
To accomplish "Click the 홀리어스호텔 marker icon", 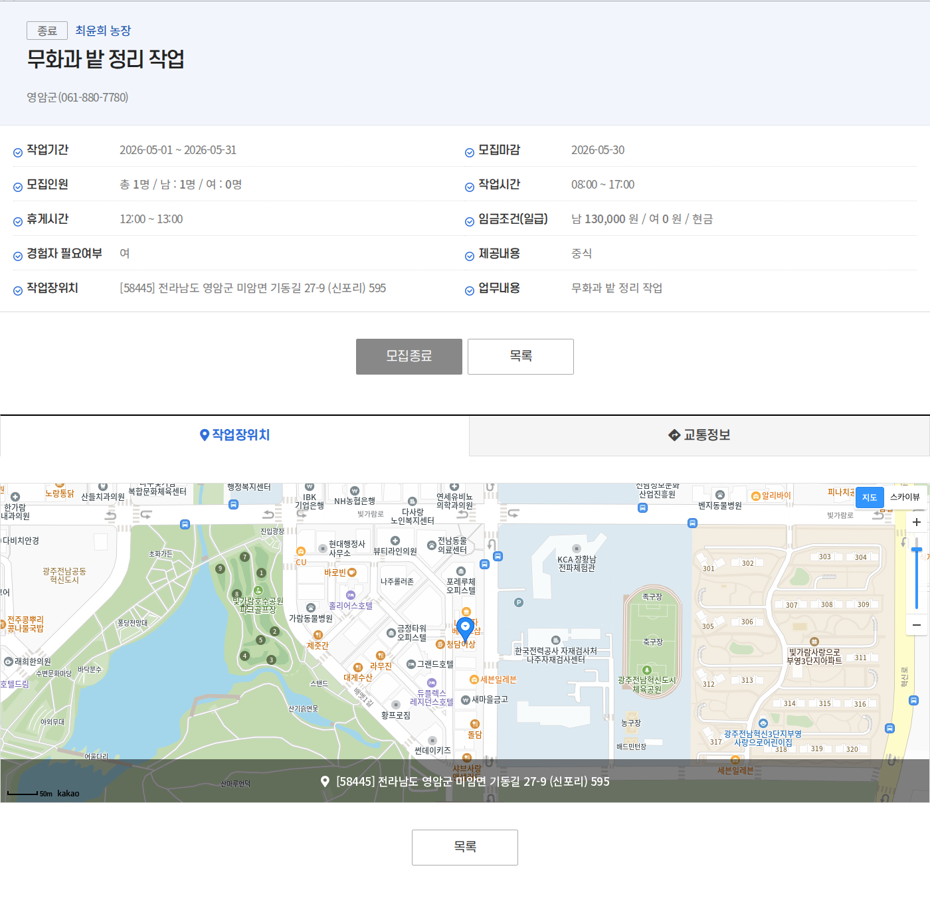I will 351,595.
